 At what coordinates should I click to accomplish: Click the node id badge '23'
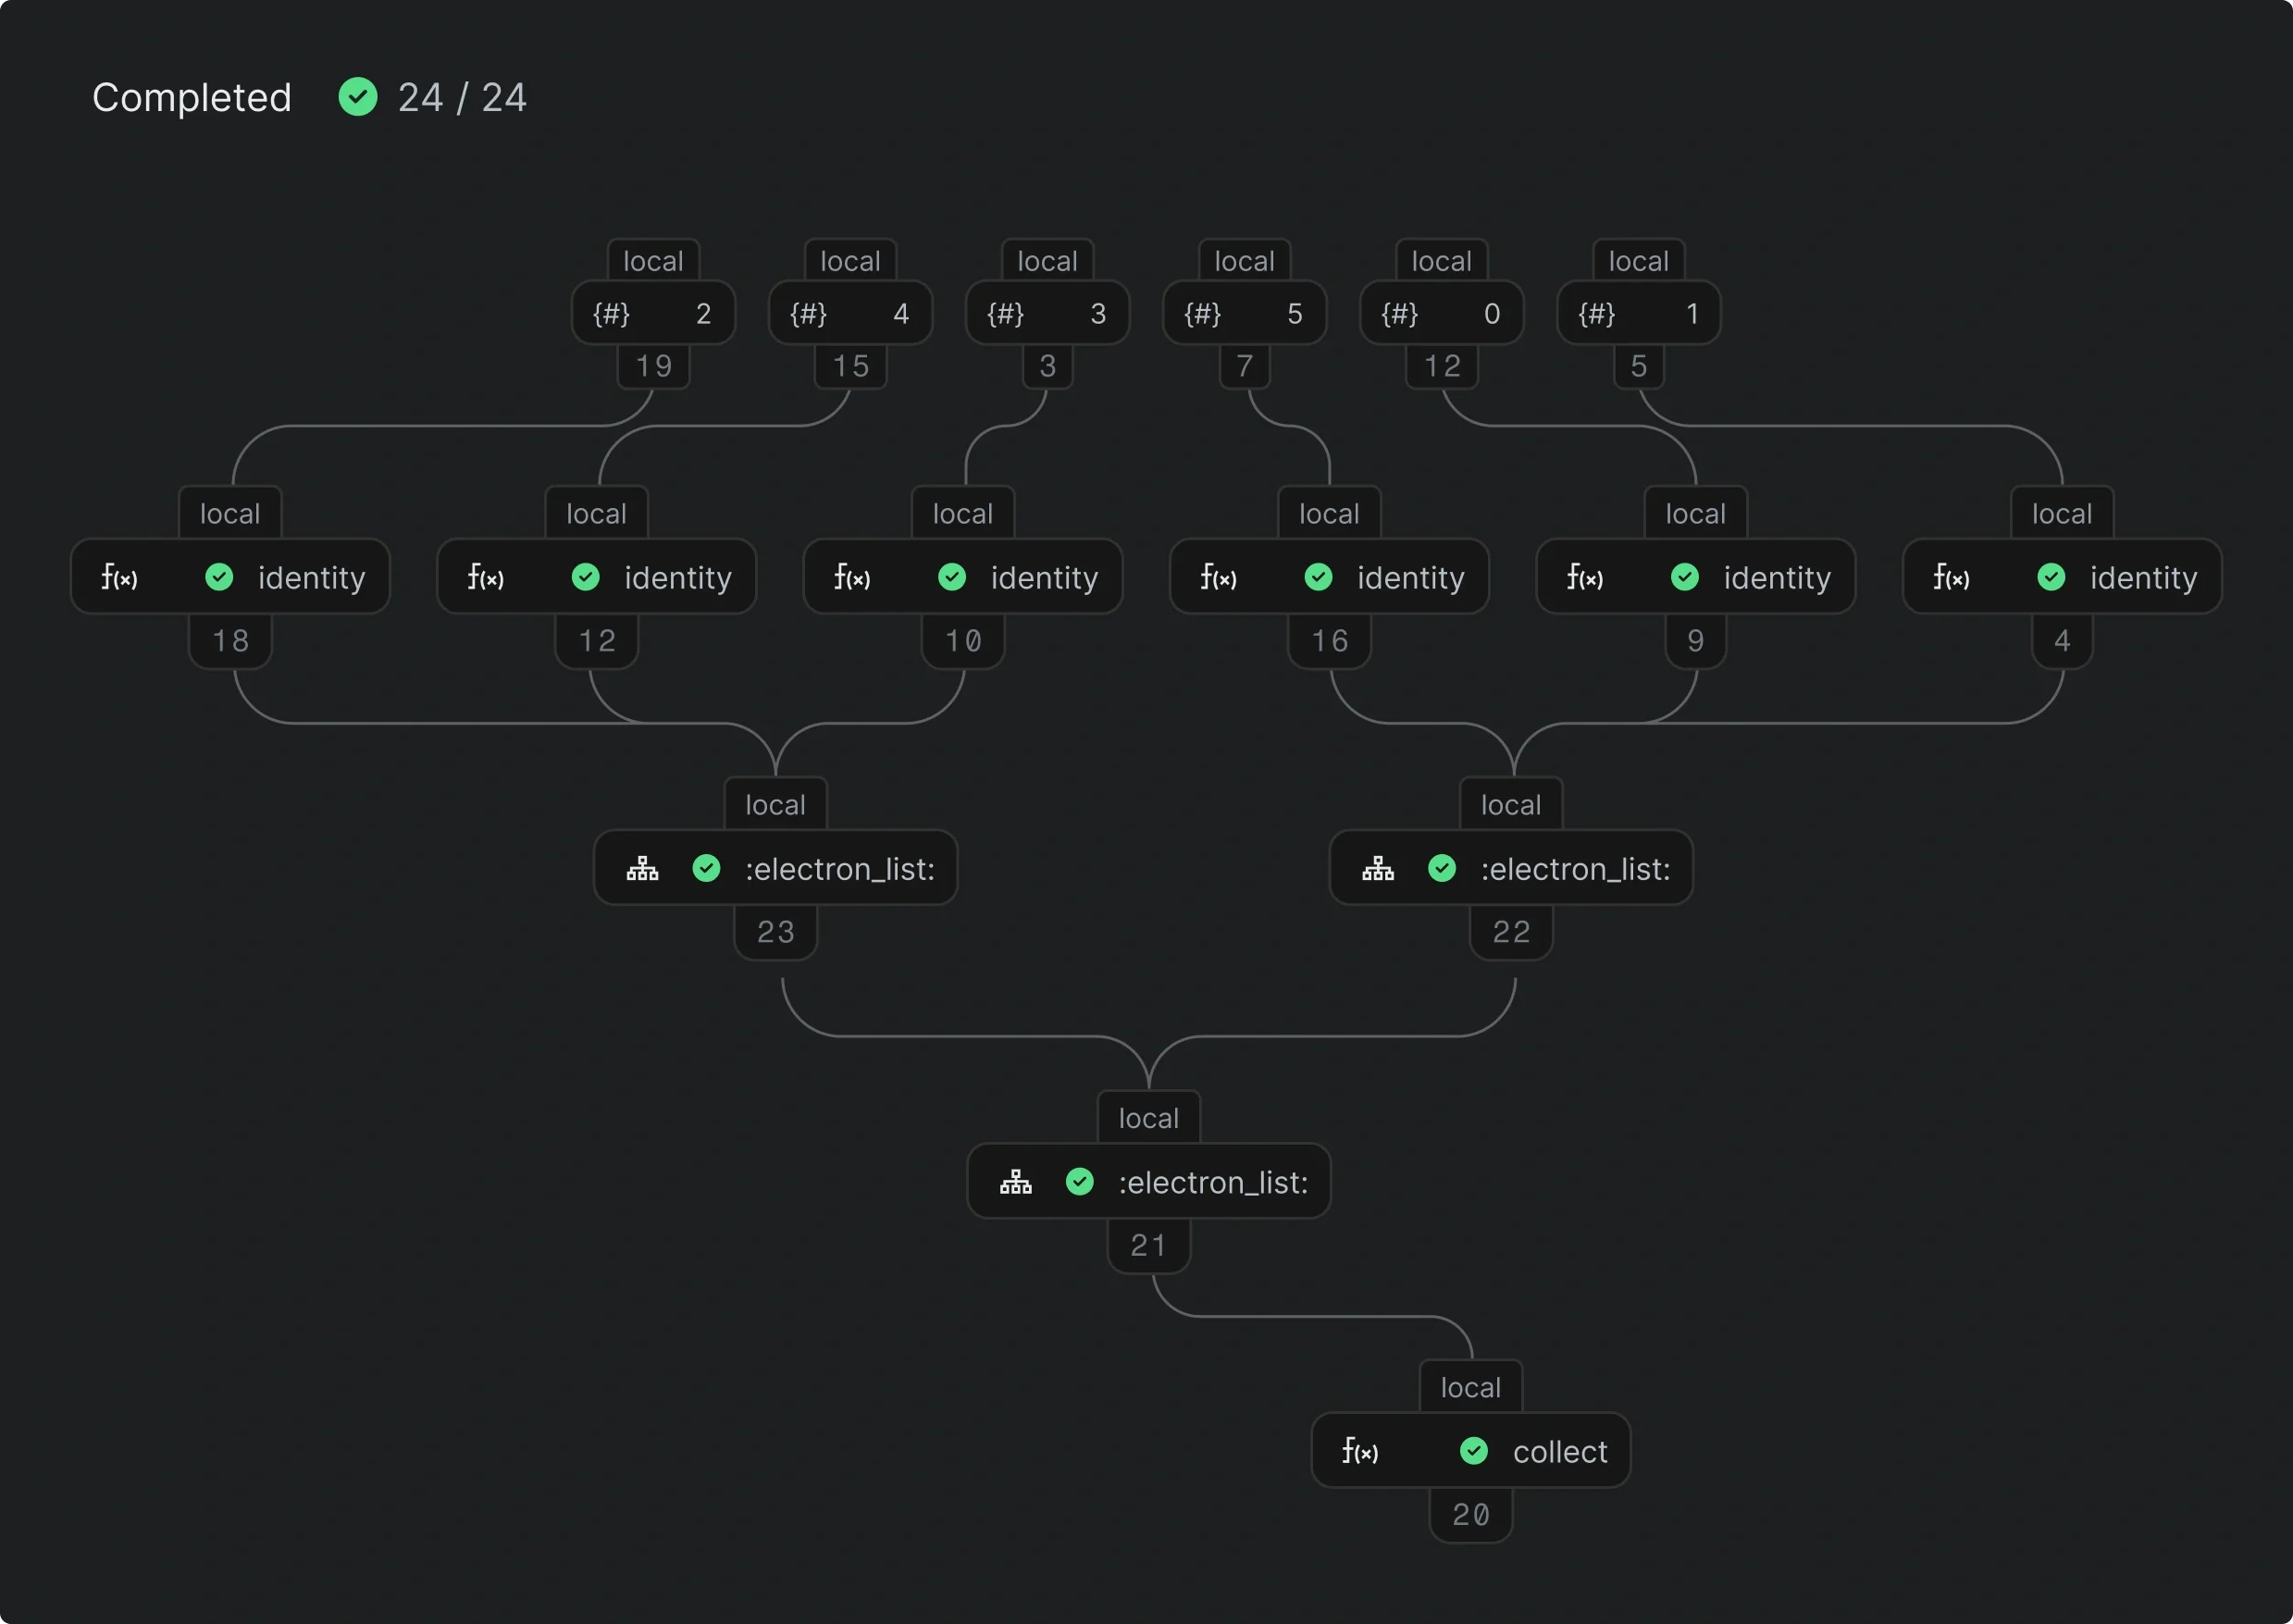click(x=776, y=931)
